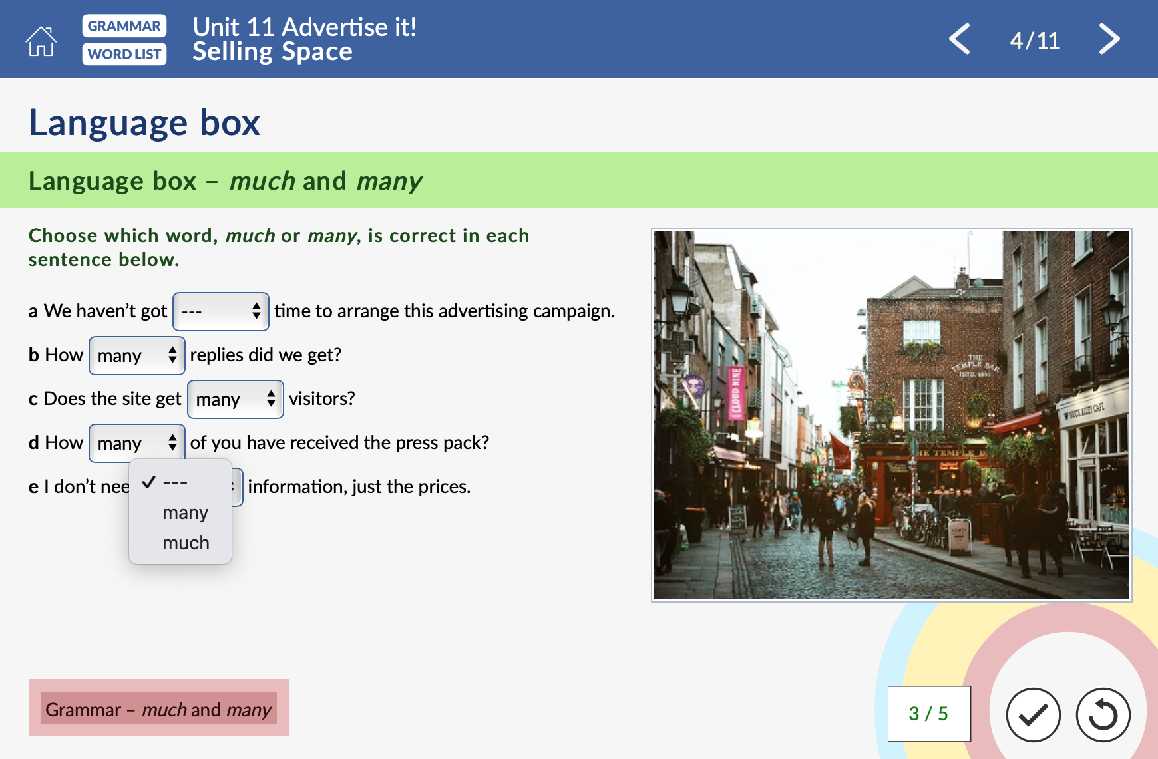
Task: Click the 'Choose which word' instruction
Action: pyautogui.click(x=279, y=247)
